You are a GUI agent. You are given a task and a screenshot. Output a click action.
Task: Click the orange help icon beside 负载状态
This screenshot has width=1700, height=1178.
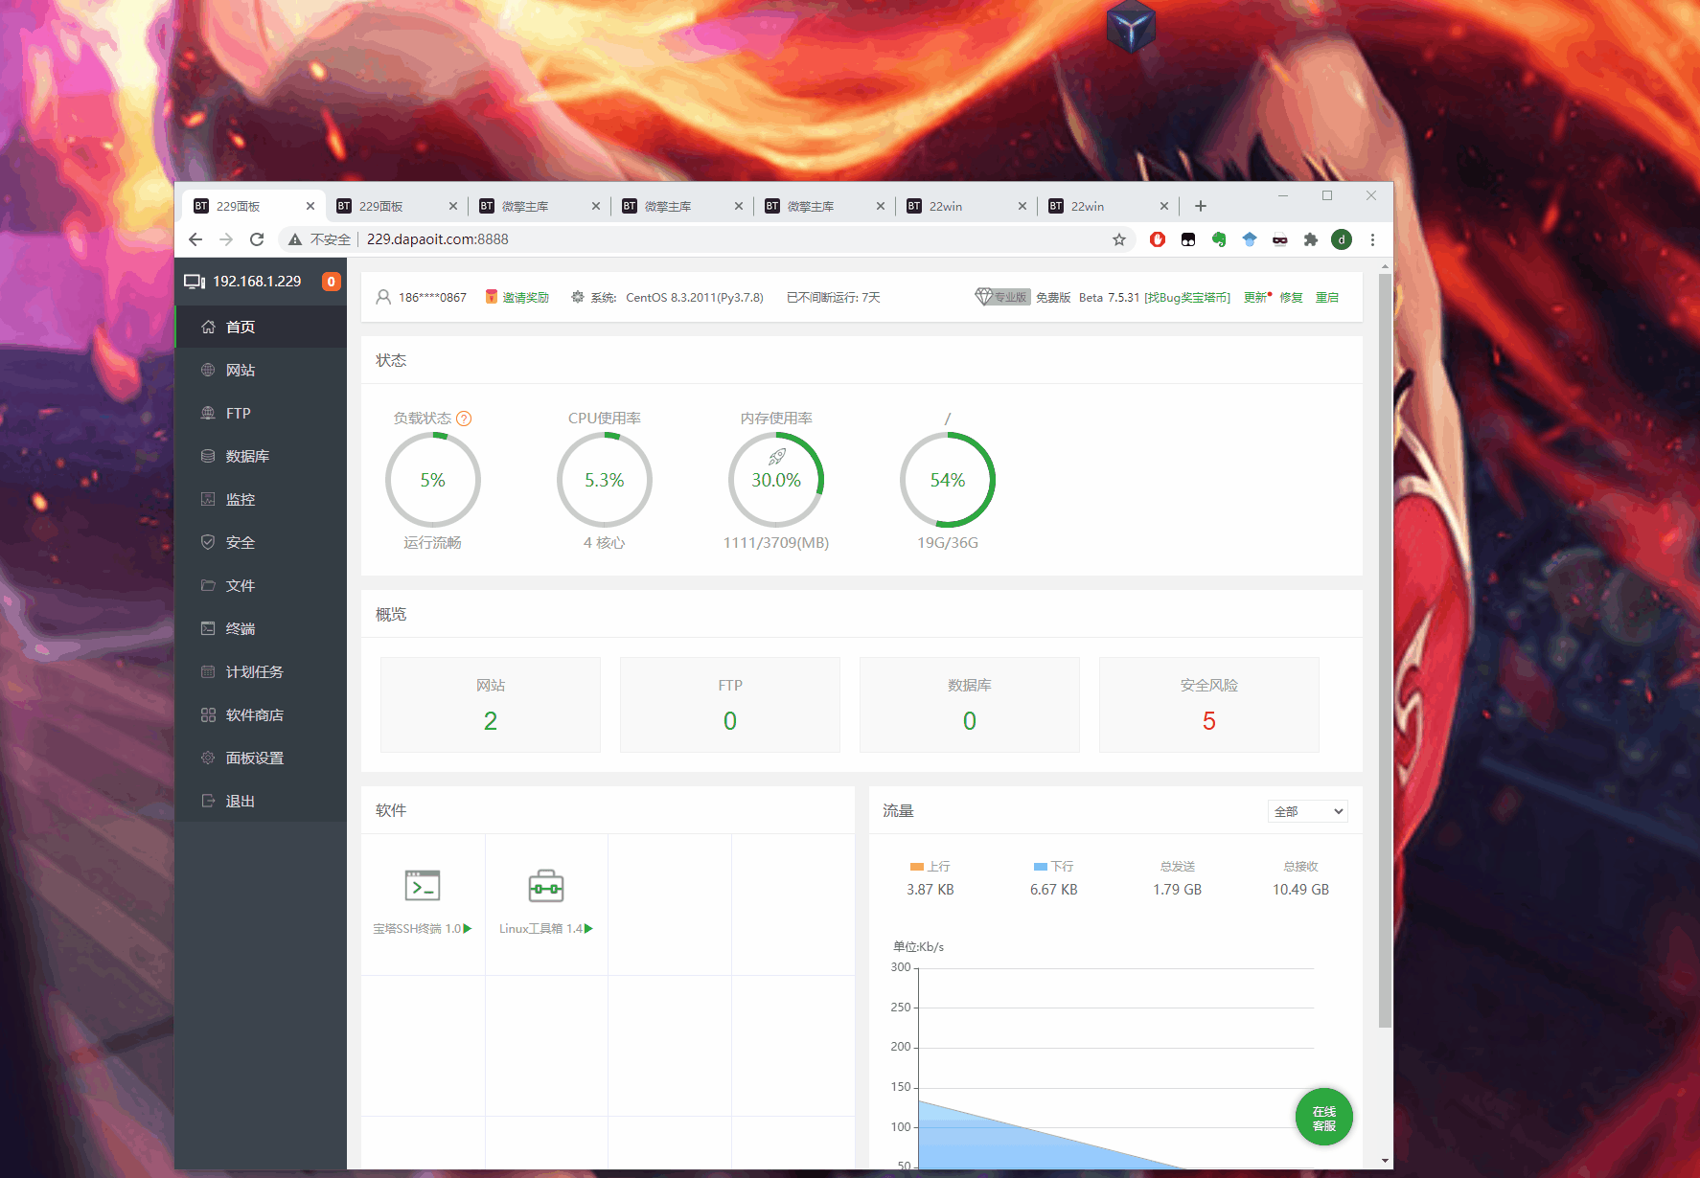point(464,419)
